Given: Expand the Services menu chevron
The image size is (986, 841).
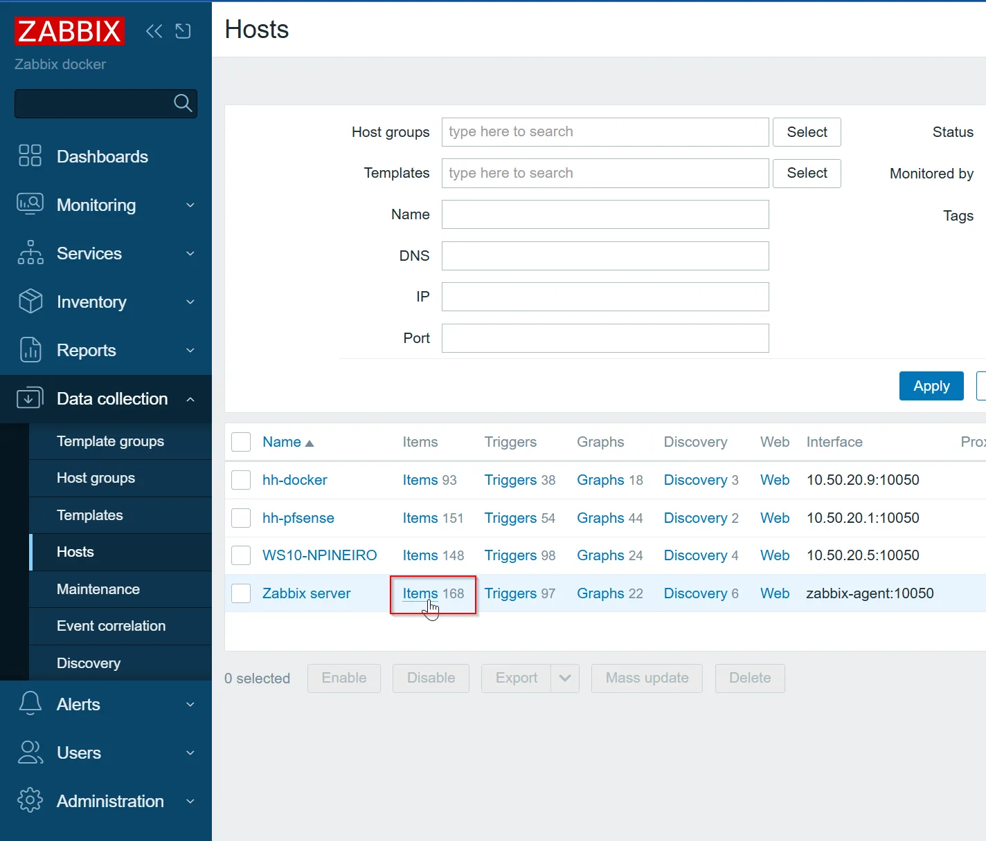Looking at the screenshot, I should point(190,254).
